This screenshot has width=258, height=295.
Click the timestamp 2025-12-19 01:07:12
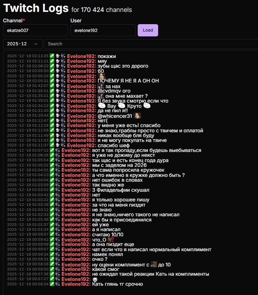click(28, 150)
